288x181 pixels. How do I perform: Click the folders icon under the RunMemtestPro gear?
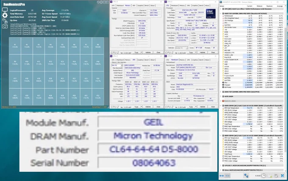(5, 21)
